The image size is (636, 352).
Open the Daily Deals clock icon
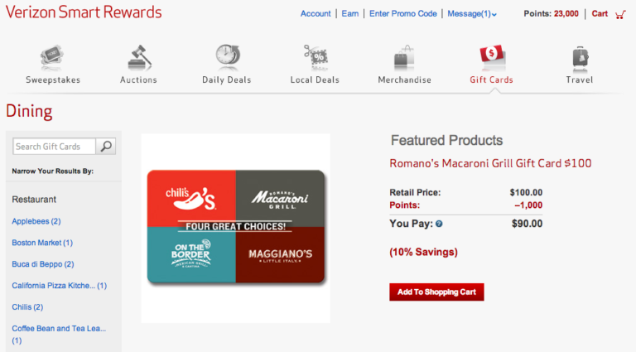(227, 55)
